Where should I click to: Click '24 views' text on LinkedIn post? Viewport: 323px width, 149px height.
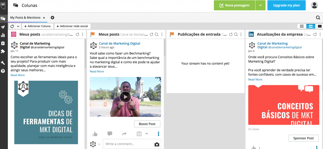click(x=254, y=129)
